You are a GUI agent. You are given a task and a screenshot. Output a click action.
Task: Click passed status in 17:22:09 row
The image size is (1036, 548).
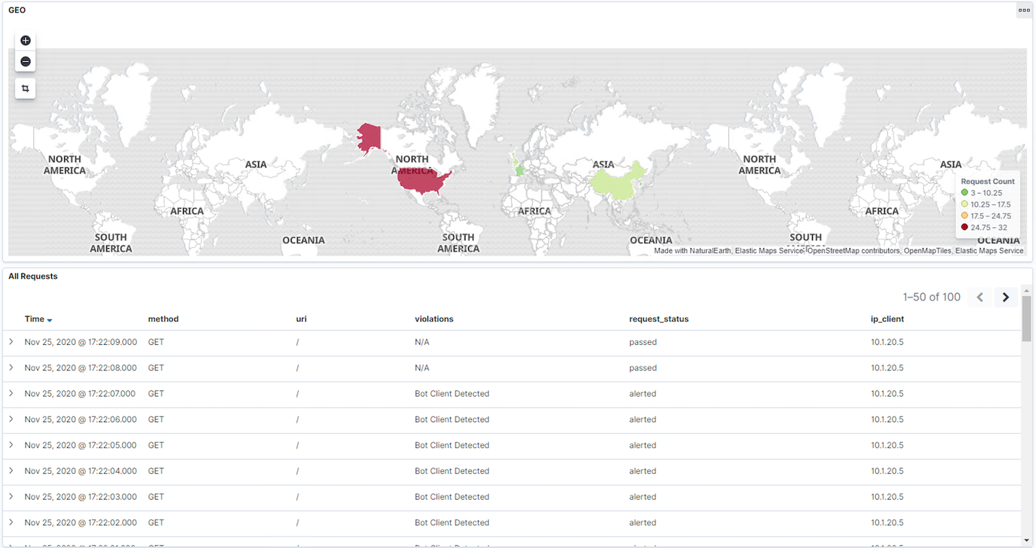(x=643, y=342)
